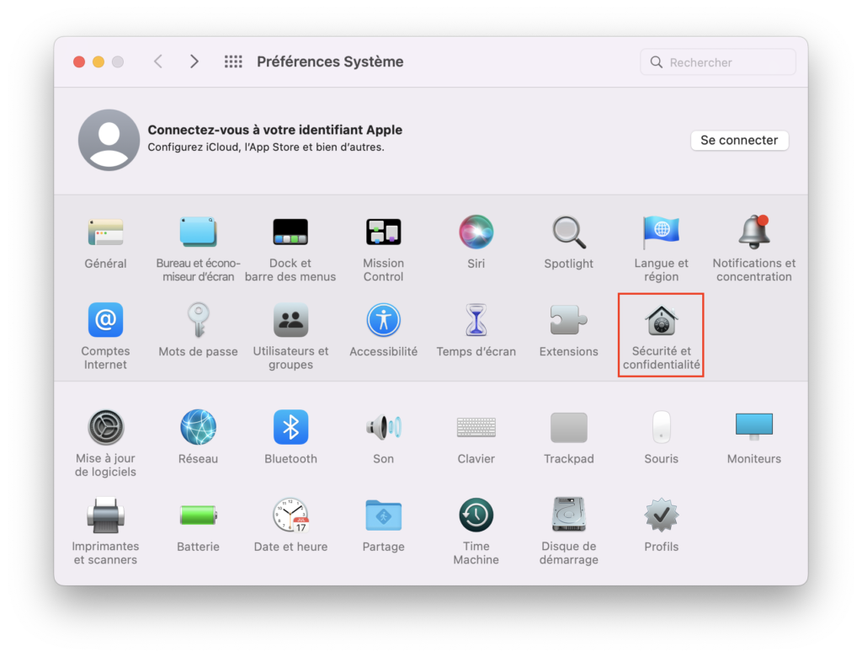Screen dimensions: 862x657
Task: Go back with the left chevron
Action: coord(158,61)
